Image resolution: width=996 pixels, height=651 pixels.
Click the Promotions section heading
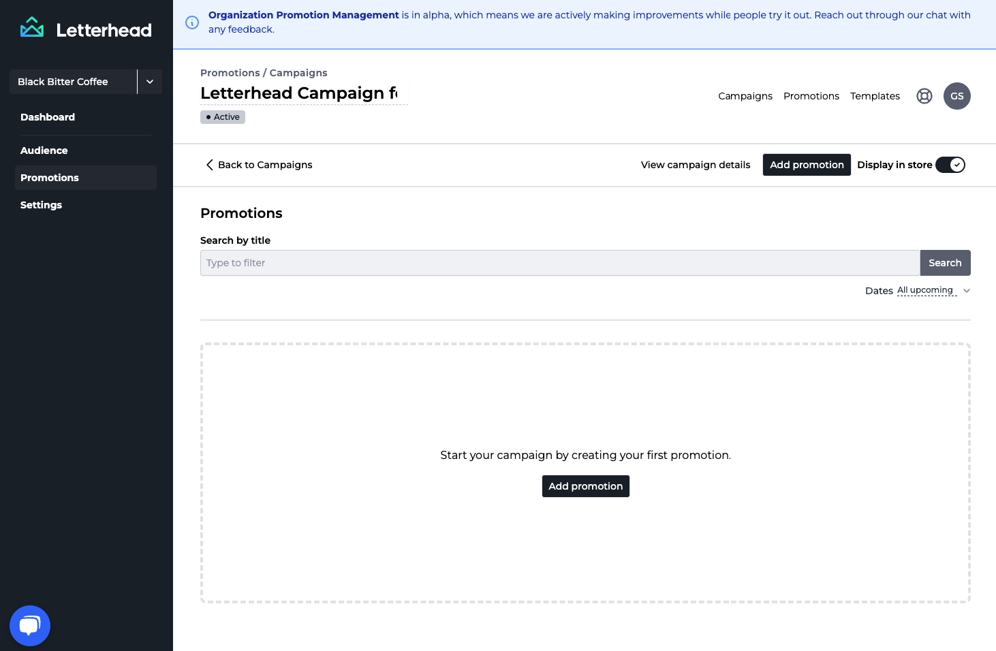pos(241,213)
